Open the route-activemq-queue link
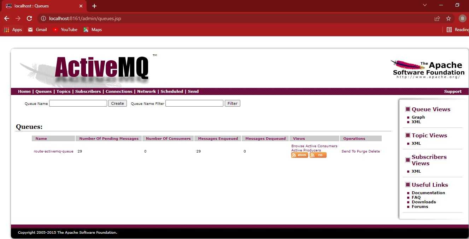The width and height of the screenshot is (469, 239). pos(53,151)
